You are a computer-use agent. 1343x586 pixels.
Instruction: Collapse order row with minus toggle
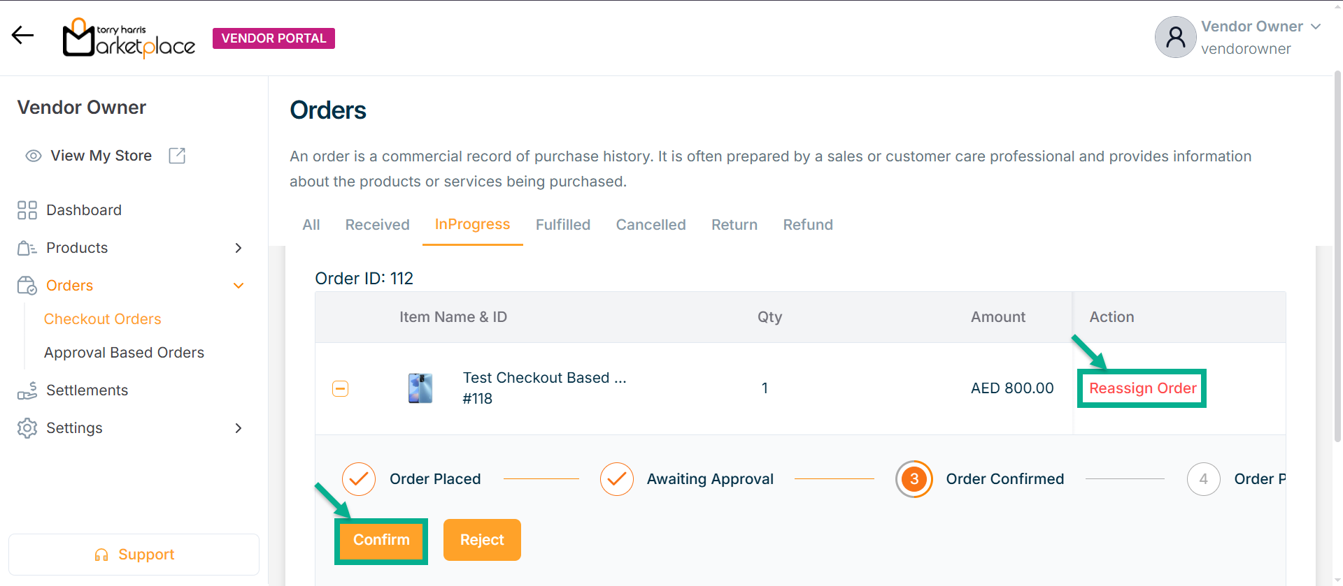click(341, 388)
